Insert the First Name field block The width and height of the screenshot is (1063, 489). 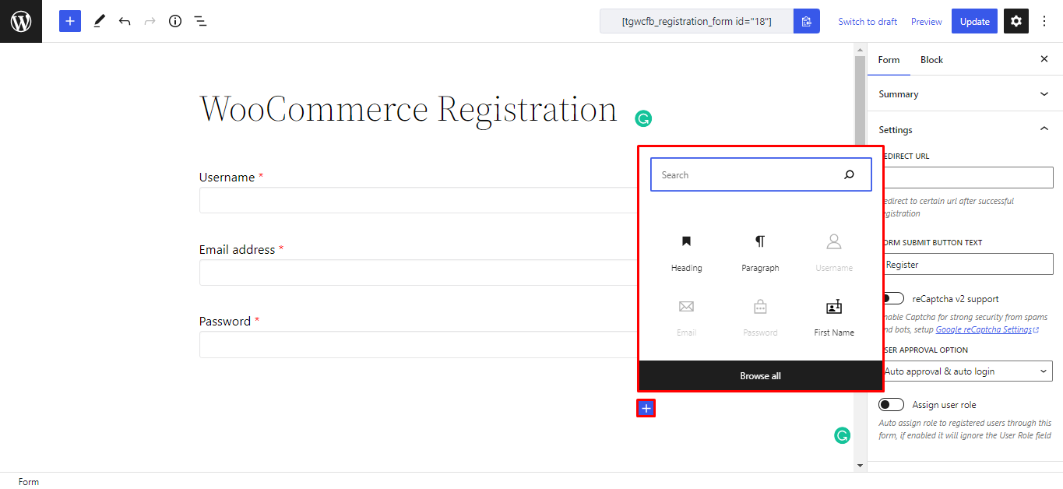pyautogui.click(x=833, y=314)
